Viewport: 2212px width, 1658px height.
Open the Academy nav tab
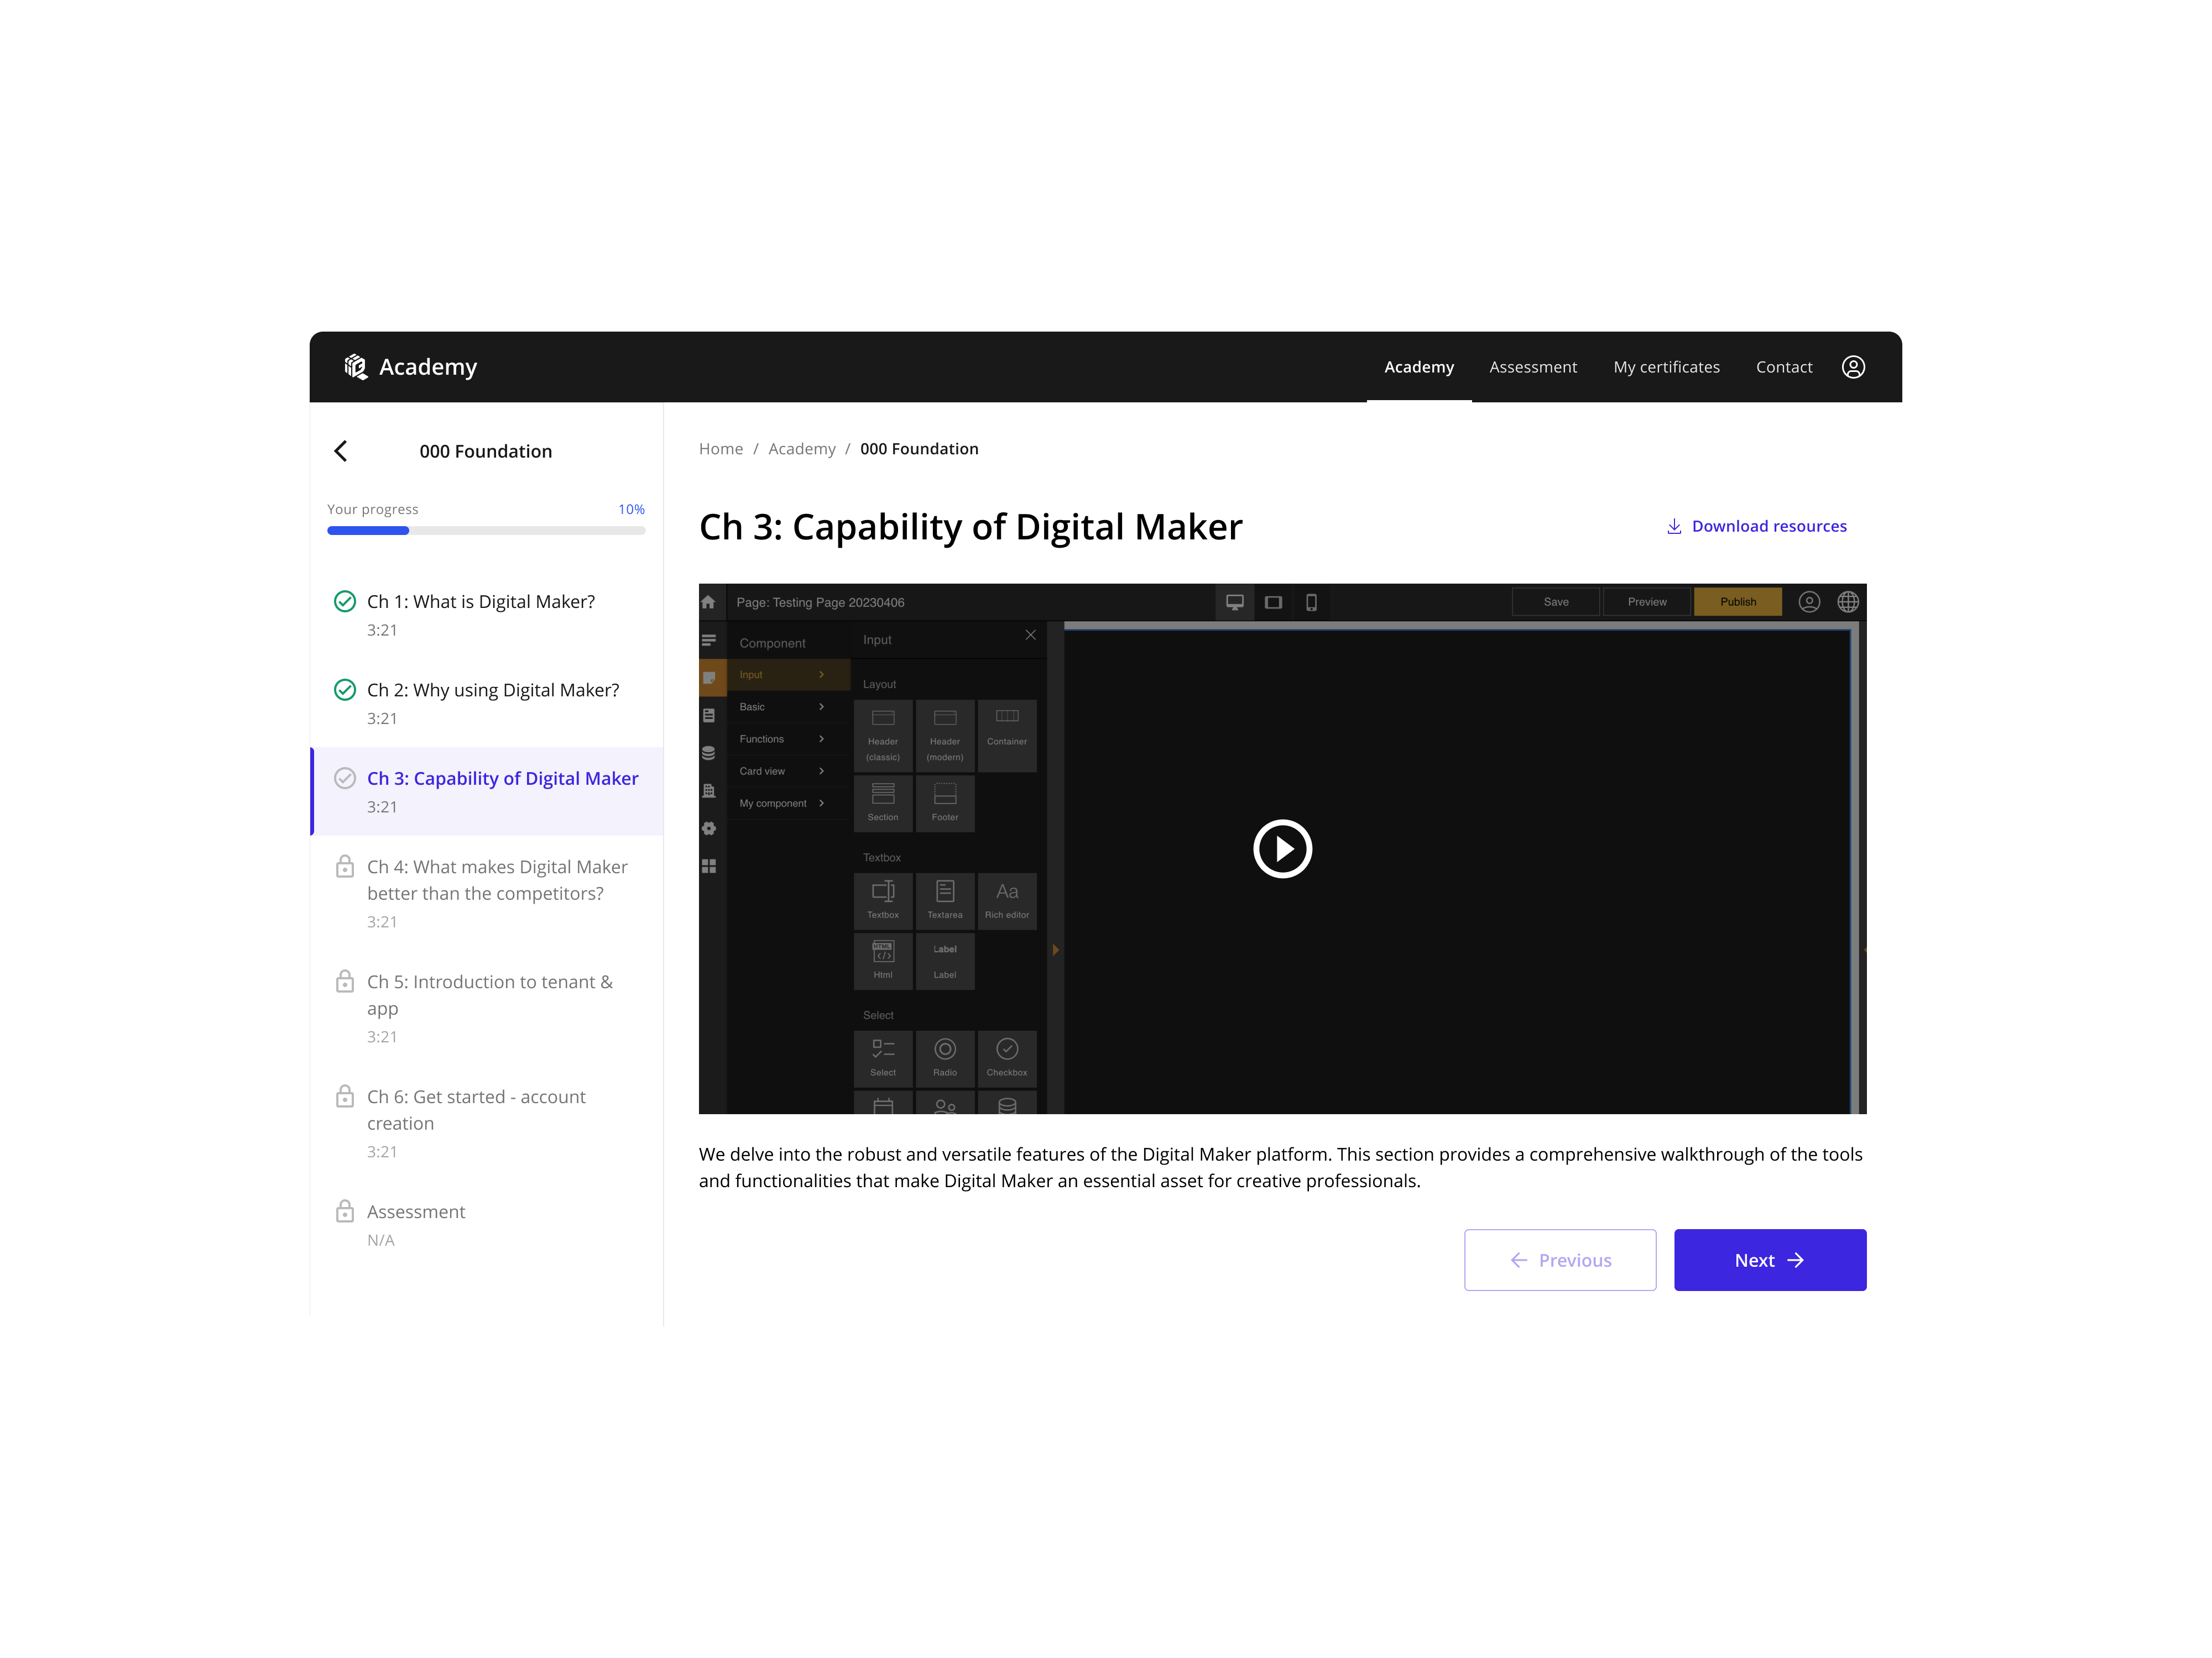(x=1418, y=367)
